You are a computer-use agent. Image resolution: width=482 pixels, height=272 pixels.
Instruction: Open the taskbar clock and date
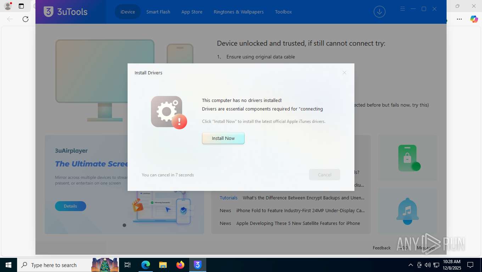pos(452,265)
